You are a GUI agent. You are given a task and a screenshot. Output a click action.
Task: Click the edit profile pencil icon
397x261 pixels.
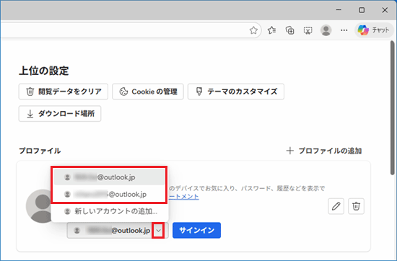[x=336, y=206]
